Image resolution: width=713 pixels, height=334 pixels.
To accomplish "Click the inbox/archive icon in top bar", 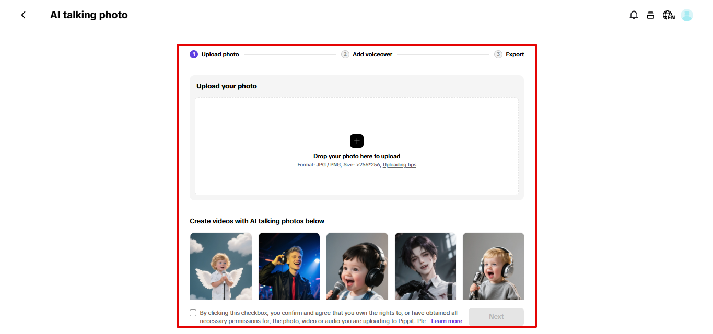I will [x=650, y=15].
